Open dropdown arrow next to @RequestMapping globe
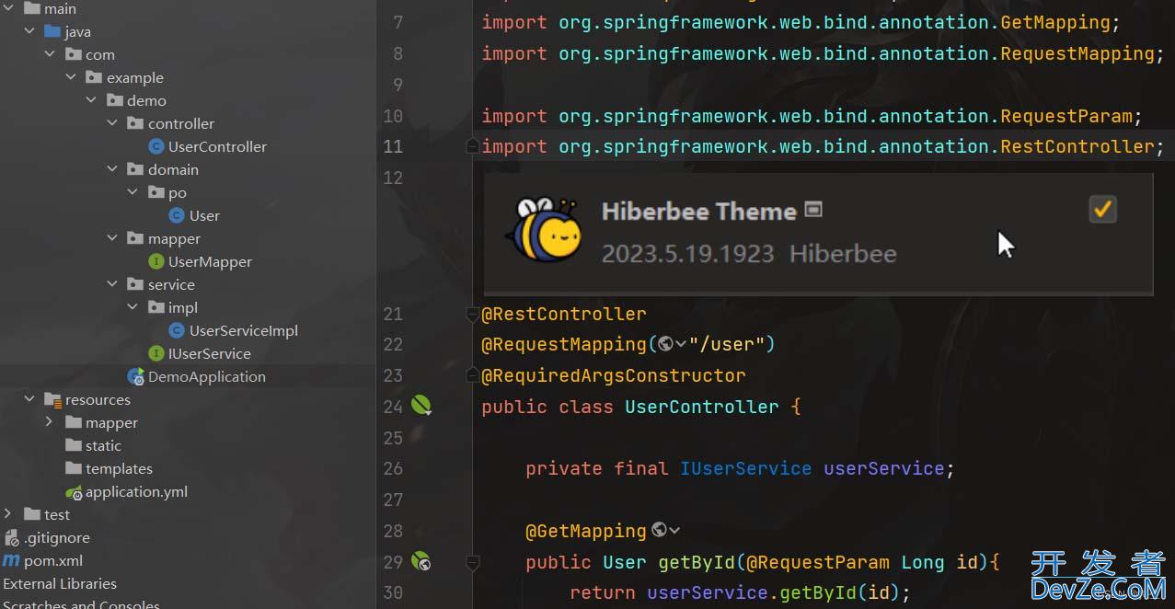The height and width of the screenshot is (609, 1175). click(x=681, y=344)
